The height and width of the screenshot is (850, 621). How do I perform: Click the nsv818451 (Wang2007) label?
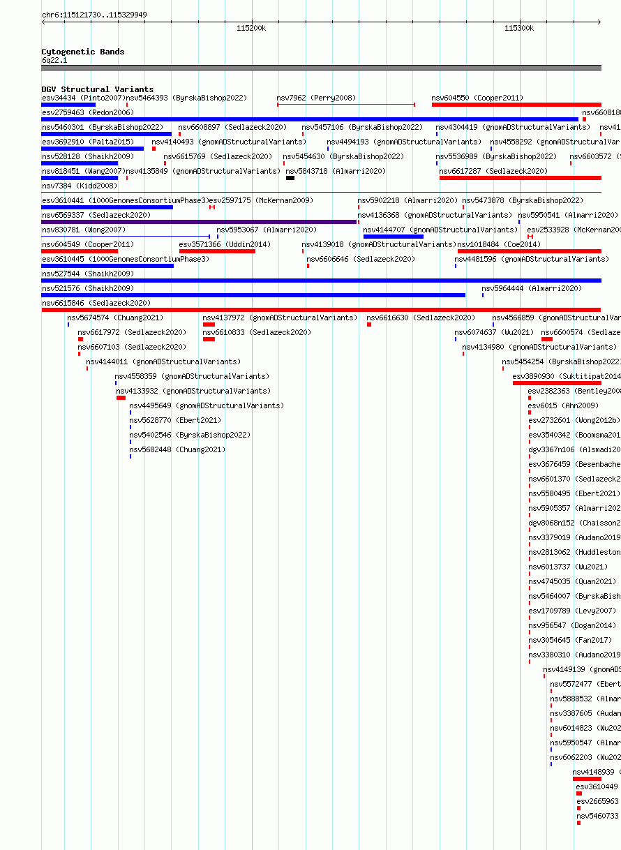tap(83, 172)
